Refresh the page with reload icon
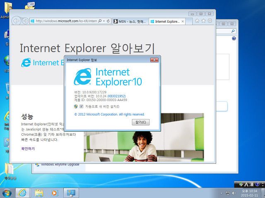 click(x=108, y=21)
